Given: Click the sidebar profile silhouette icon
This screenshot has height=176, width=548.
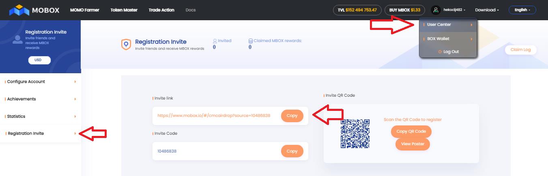Looking at the screenshot, I should click(17, 39).
